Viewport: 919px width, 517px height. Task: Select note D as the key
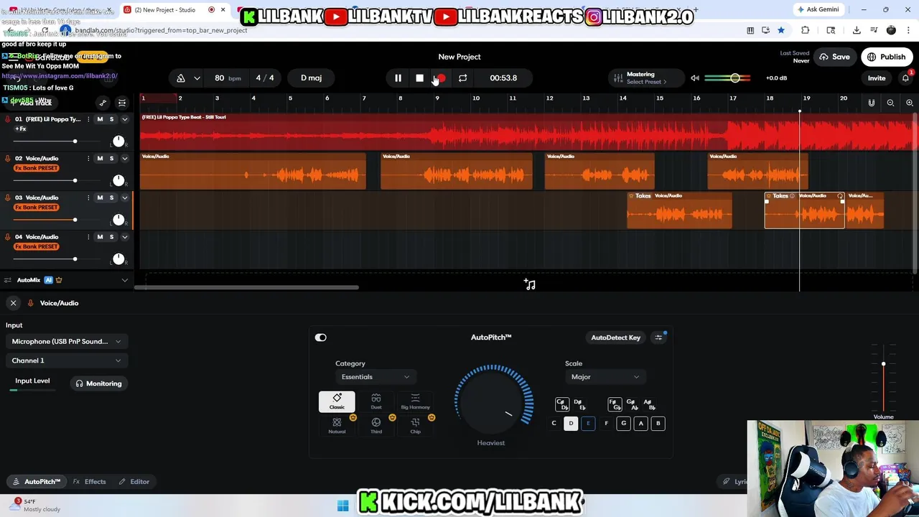click(571, 424)
